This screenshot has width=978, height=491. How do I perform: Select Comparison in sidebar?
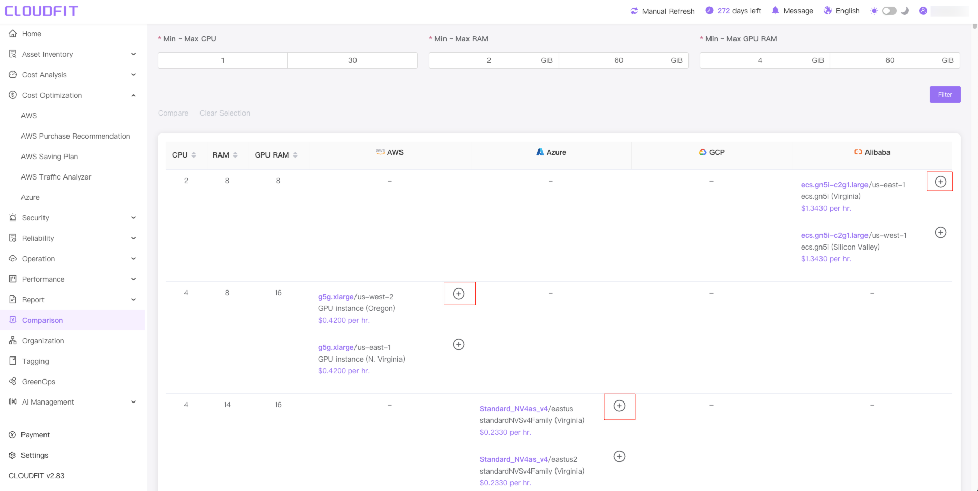pyautogui.click(x=72, y=320)
